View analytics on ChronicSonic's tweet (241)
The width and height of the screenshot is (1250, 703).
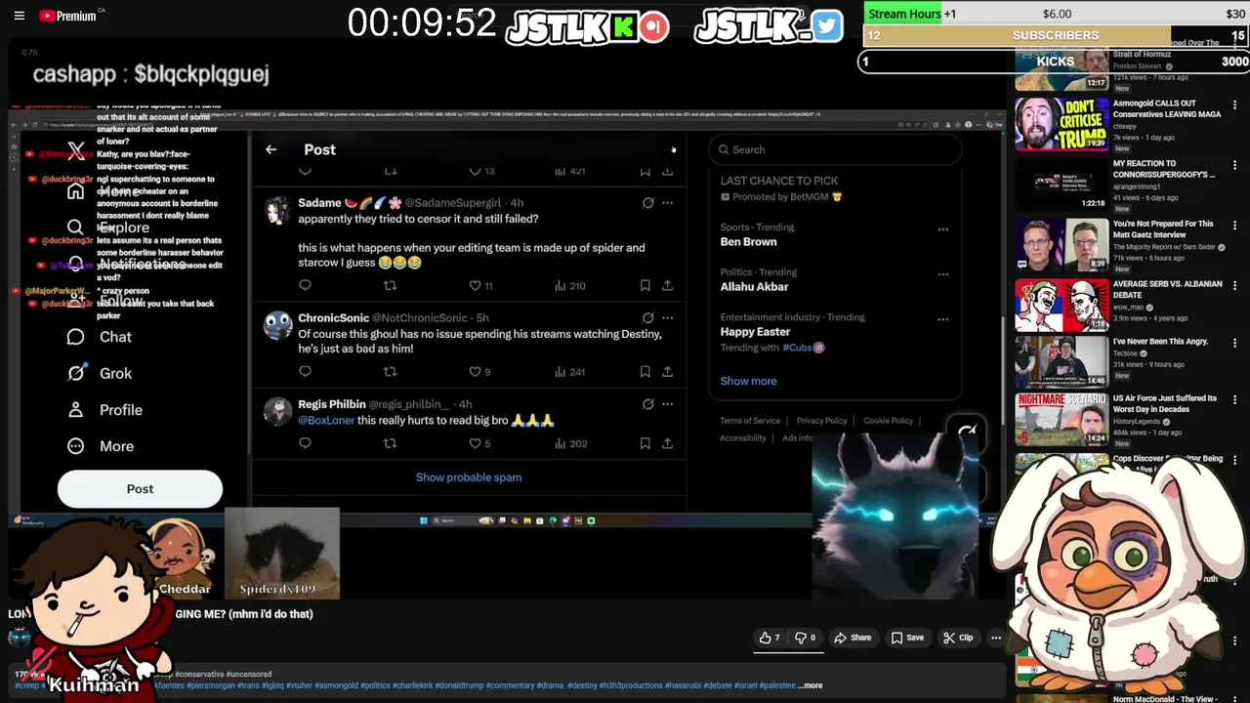pyautogui.click(x=569, y=371)
